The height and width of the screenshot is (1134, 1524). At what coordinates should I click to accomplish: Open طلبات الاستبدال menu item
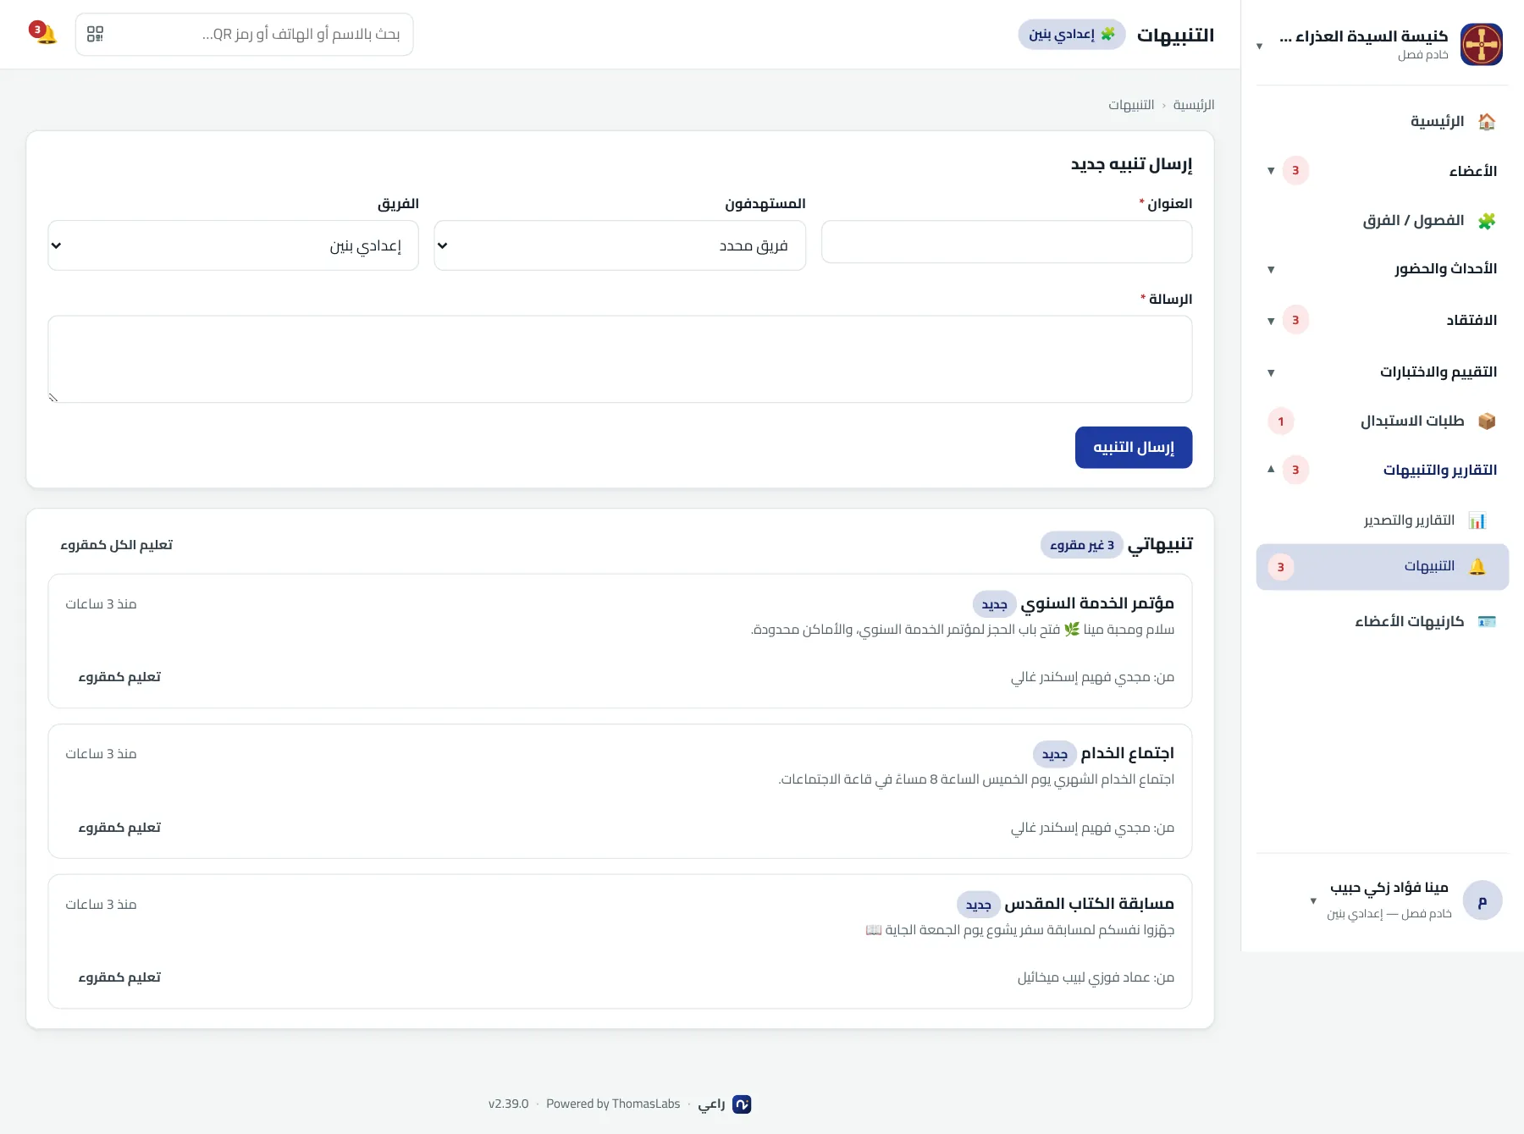pyautogui.click(x=1382, y=421)
